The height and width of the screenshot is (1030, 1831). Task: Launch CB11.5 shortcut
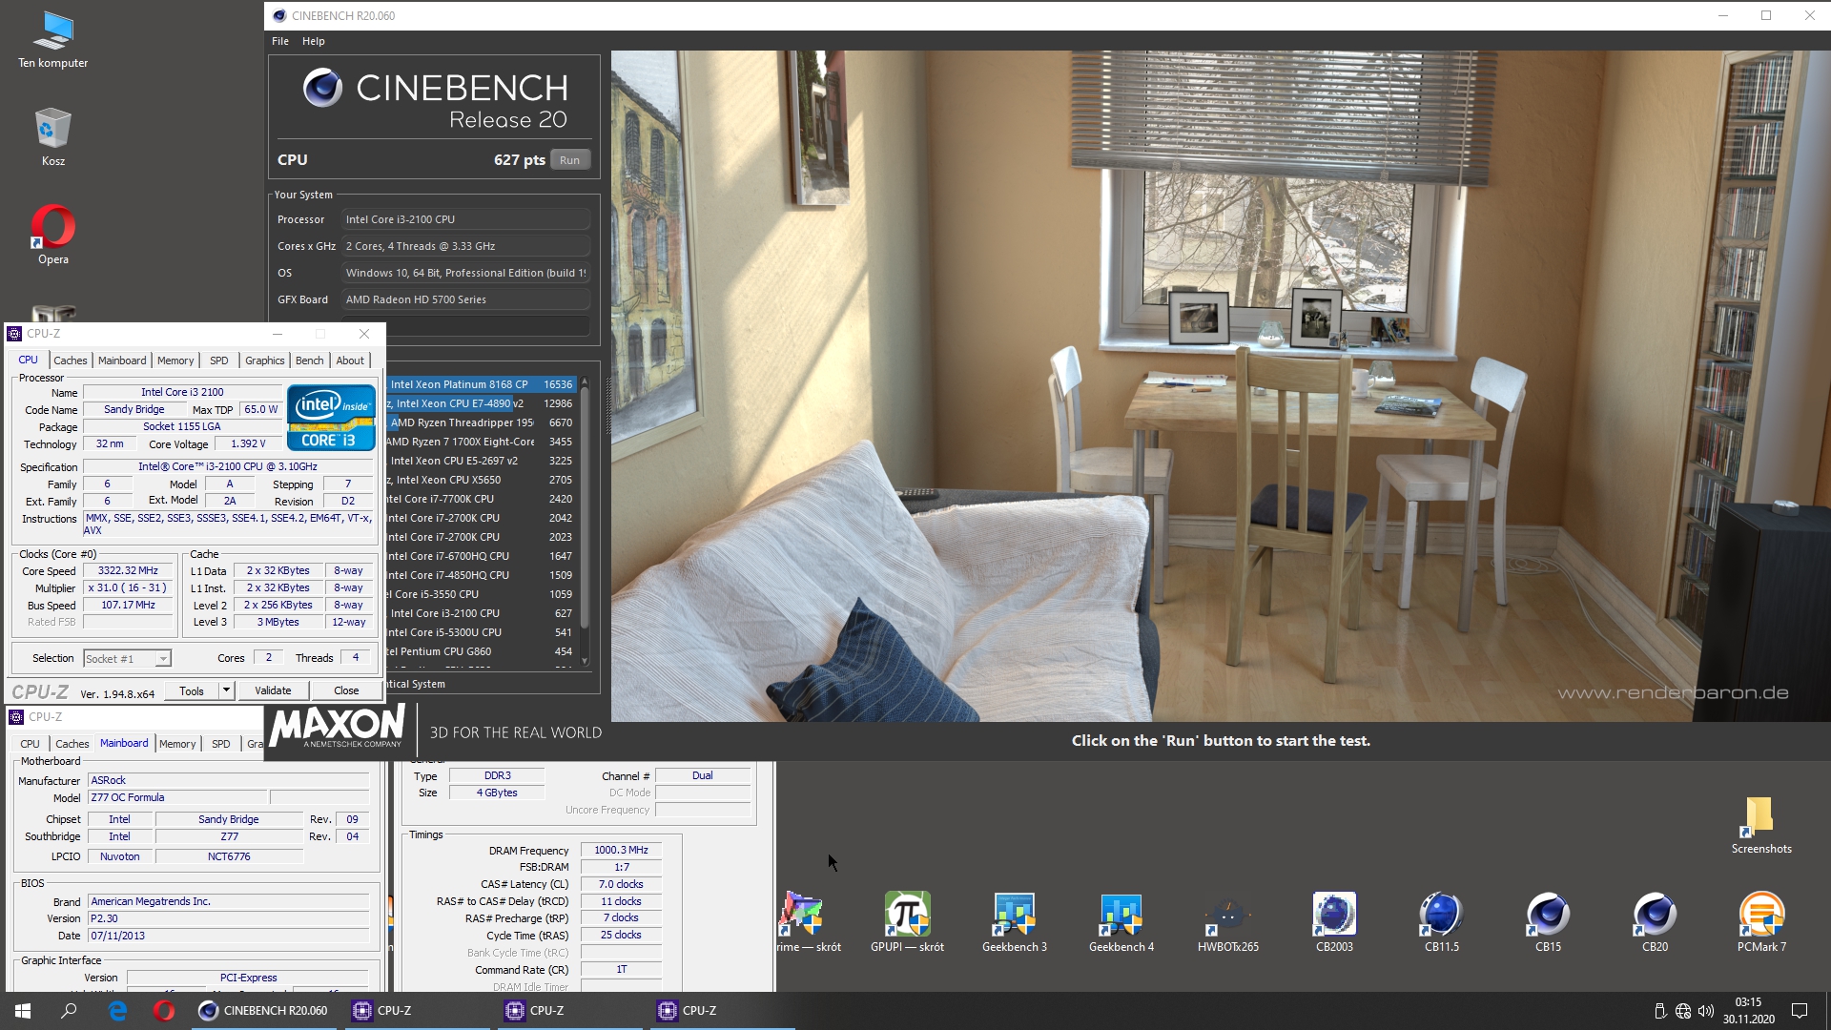pos(1441,921)
